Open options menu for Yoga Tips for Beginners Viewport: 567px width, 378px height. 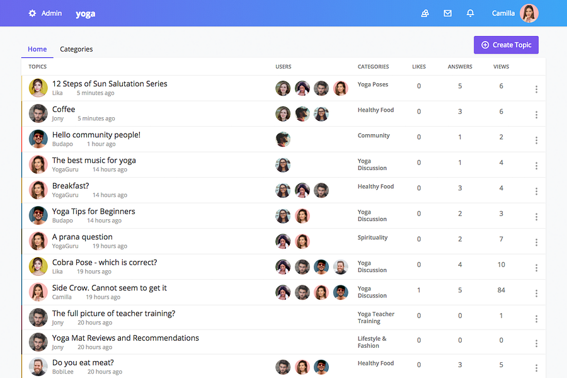pos(536,217)
